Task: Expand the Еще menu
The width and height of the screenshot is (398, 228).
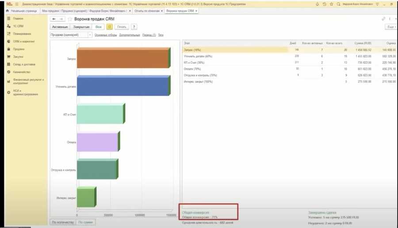Action: click(x=390, y=27)
